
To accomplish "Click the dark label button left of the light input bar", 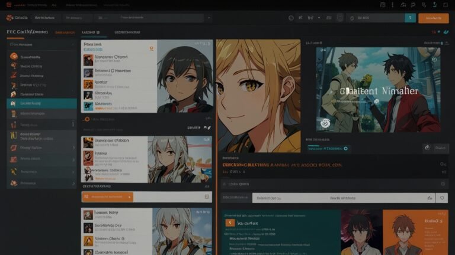I will pyautogui.click(x=236, y=198).
